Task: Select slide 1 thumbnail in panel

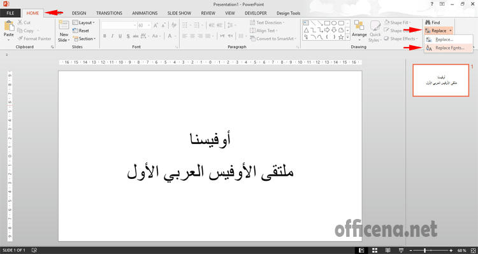Action: (440, 80)
